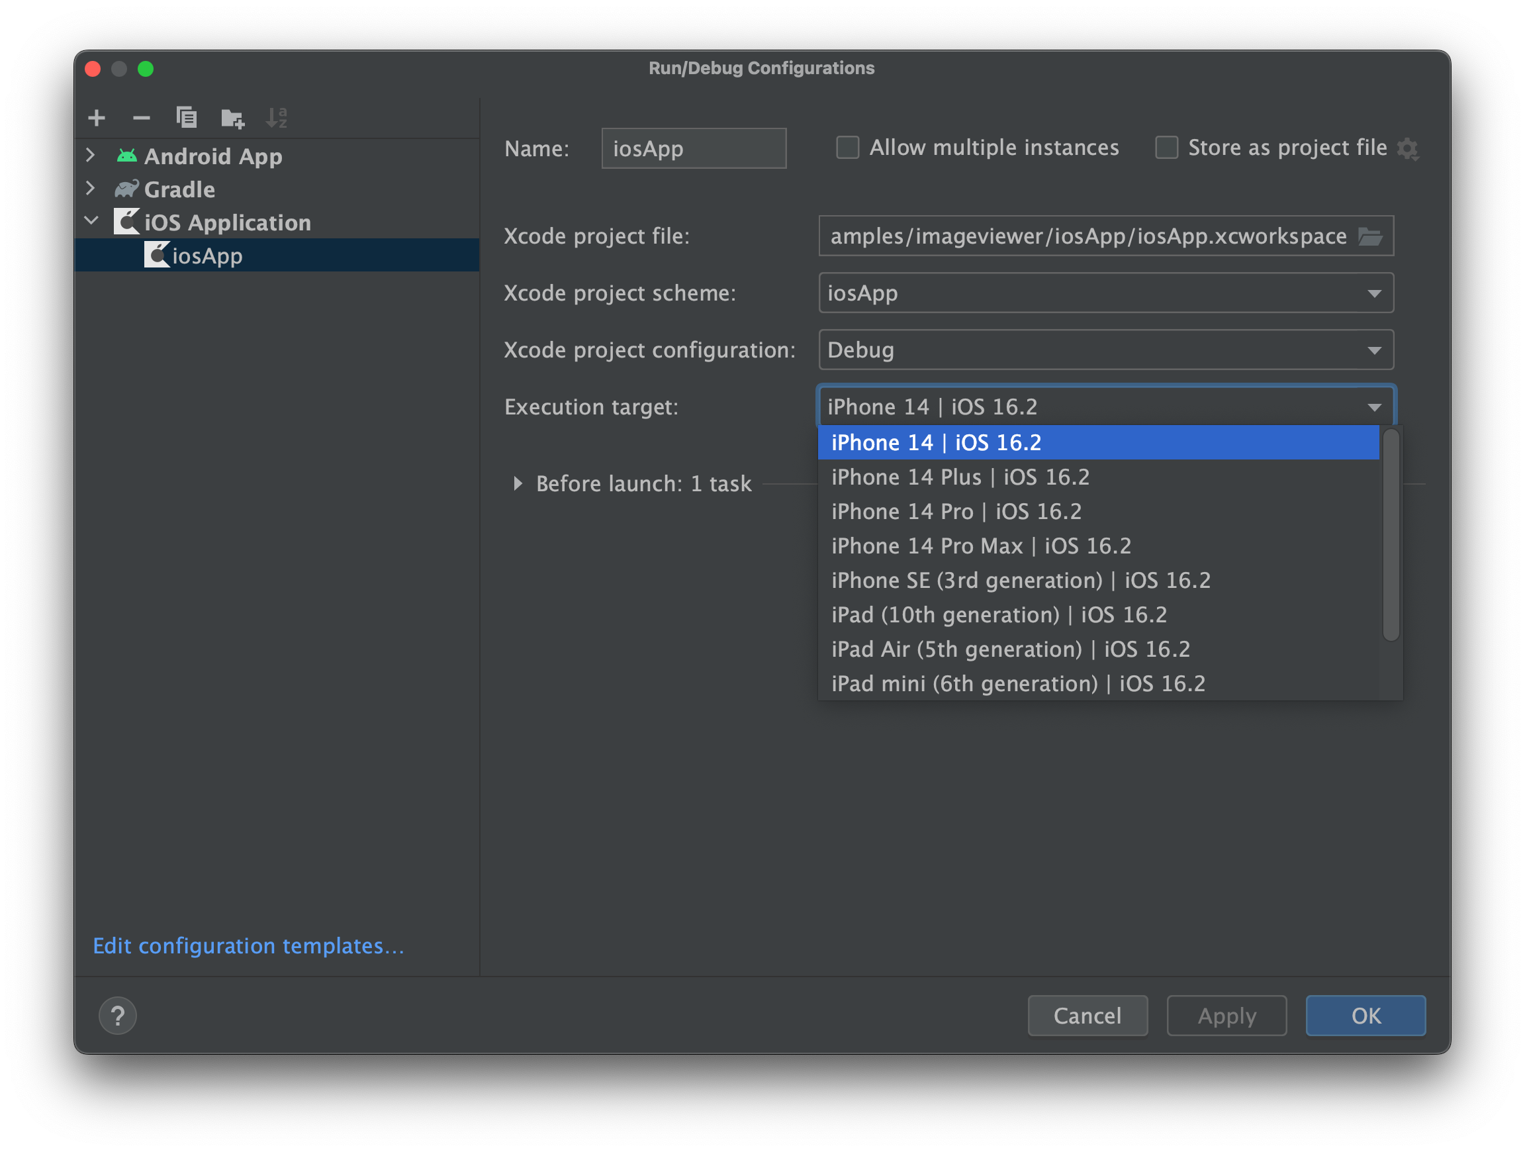Click the gear icon beside Store as project file
1525x1152 pixels.
coord(1407,148)
